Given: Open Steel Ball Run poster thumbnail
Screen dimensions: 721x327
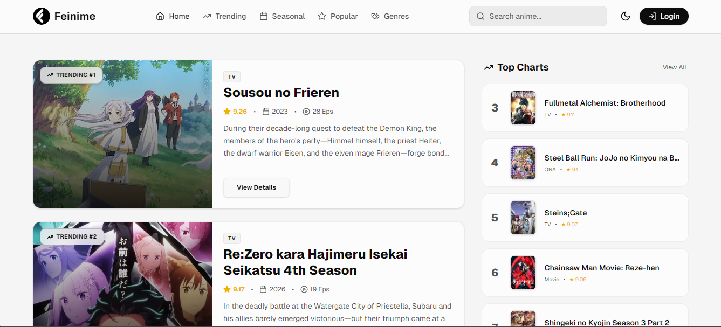Looking at the screenshot, I should tap(523, 163).
